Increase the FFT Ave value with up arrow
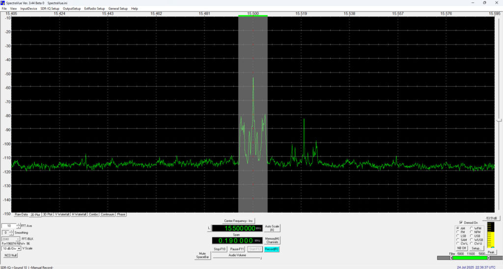Viewport: 503px width, 269px height. 19,224
